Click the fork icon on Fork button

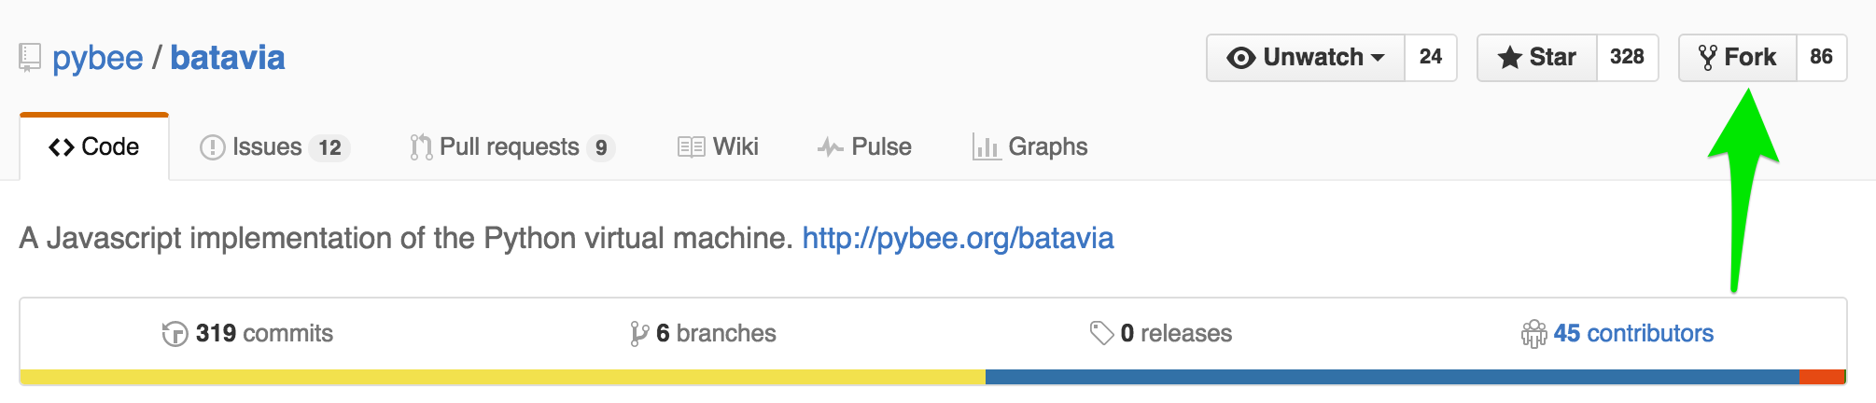1707,58
